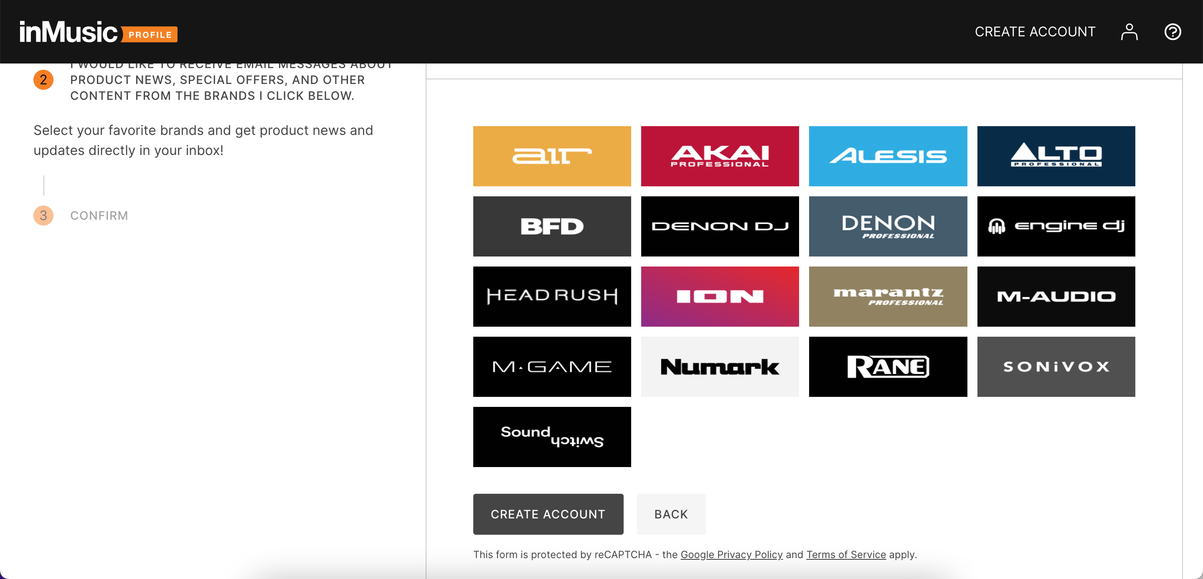Click the dark Create Account button
Image resolution: width=1203 pixels, height=579 pixels.
[548, 514]
